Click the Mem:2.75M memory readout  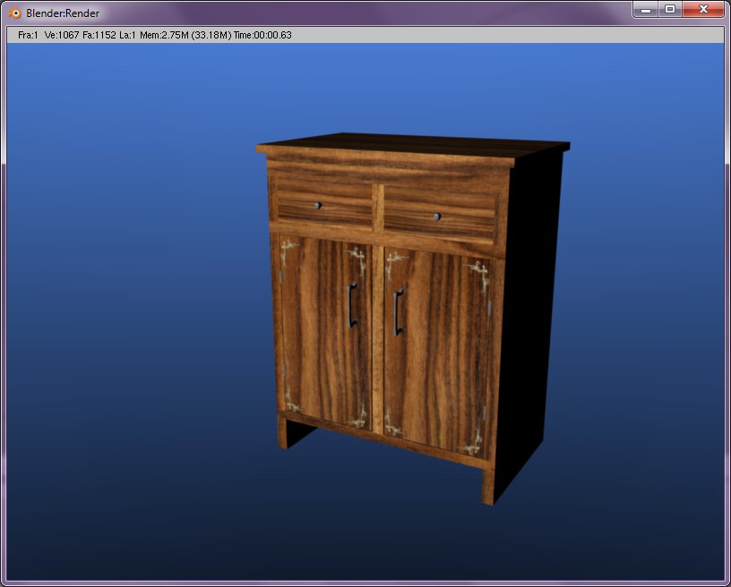tap(164, 35)
